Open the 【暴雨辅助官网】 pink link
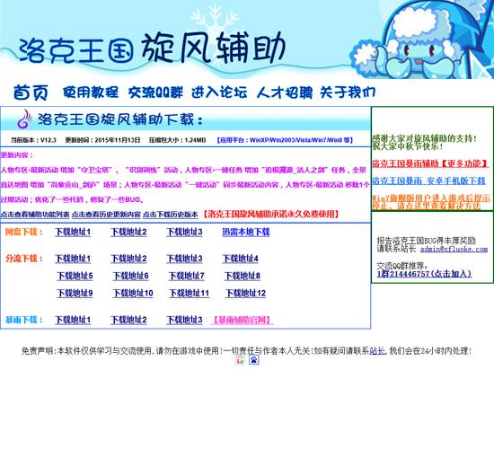494x449 pixels. pyautogui.click(x=242, y=320)
